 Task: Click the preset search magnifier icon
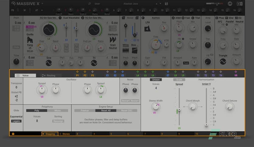pos(90,4)
